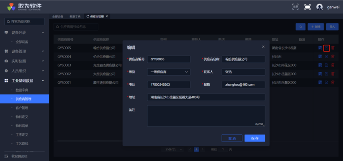Click the 大星供应链公司 supplier name cell

tap(104, 74)
